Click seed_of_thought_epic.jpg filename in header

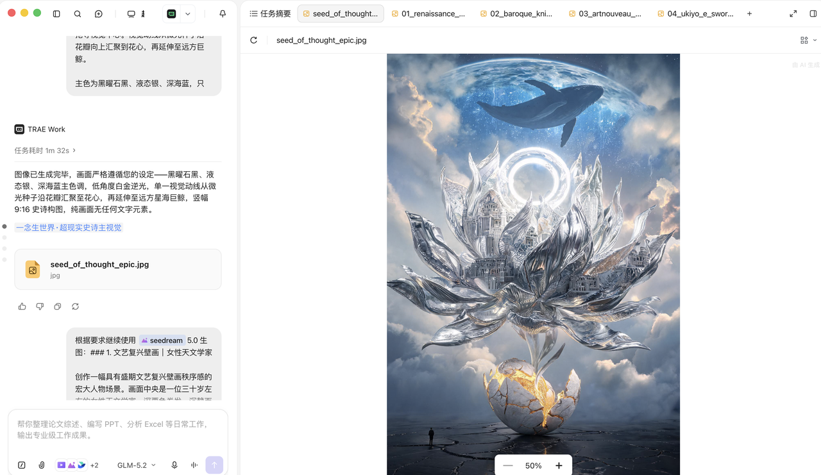click(x=321, y=40)
